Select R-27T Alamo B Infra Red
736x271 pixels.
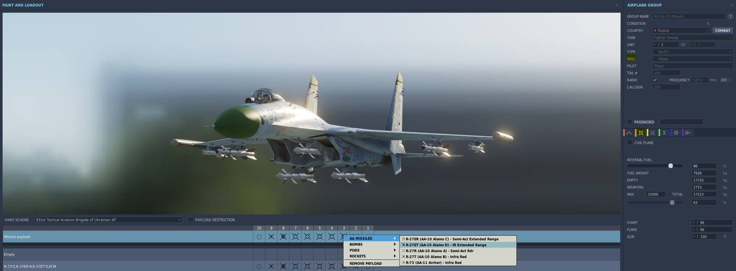(458, 257)
